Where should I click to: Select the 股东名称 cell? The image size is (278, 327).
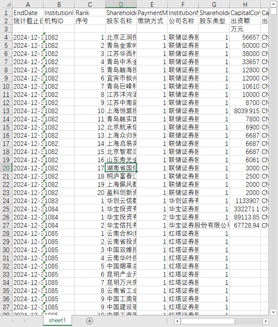pos(121,21)
